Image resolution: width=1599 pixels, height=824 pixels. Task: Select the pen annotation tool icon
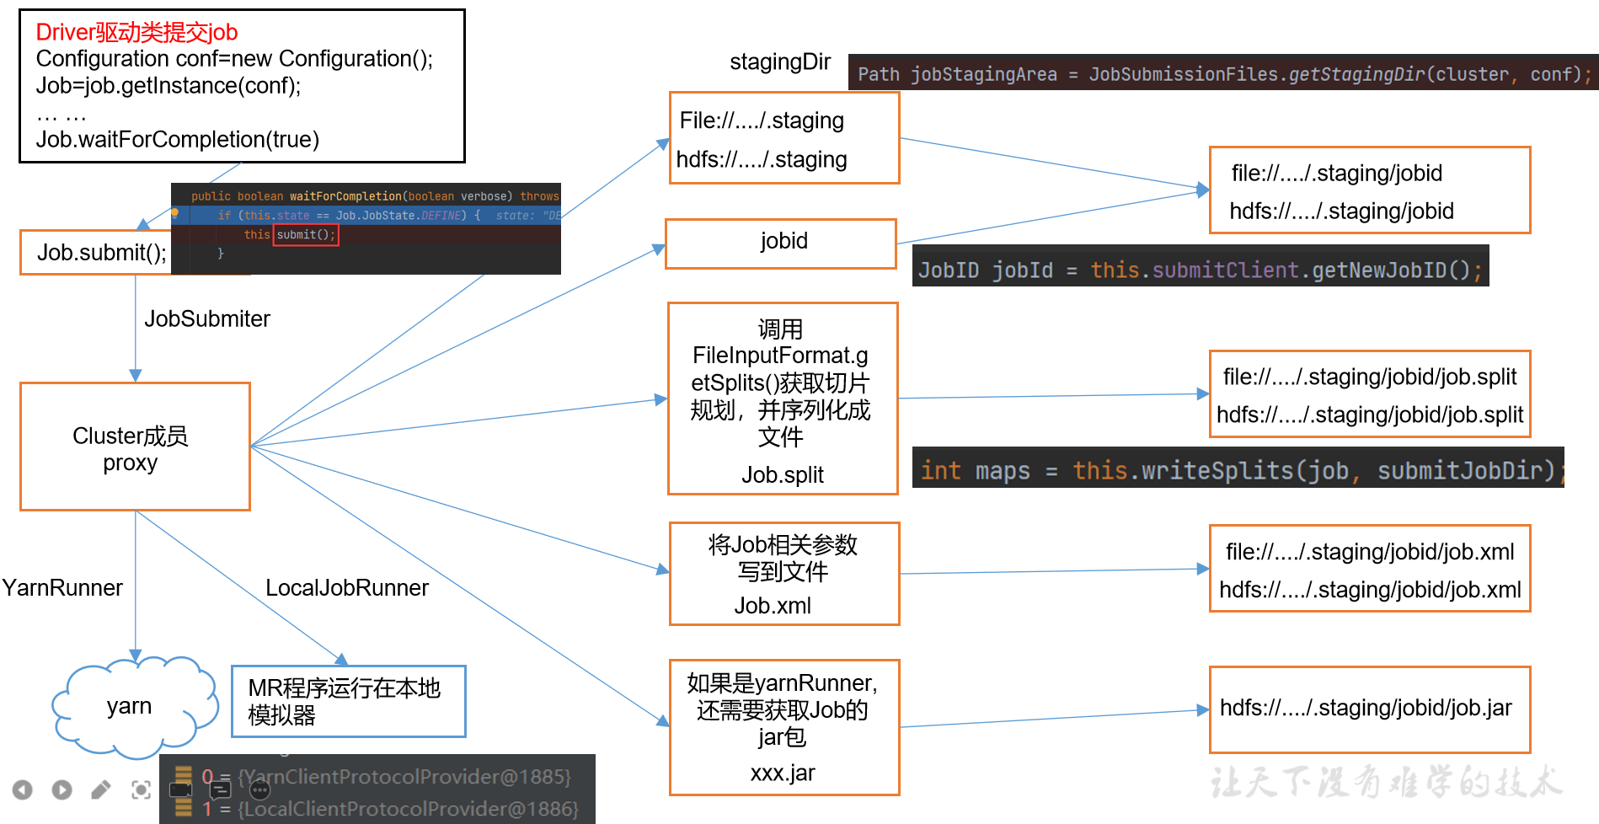click(x=101, y=789)
